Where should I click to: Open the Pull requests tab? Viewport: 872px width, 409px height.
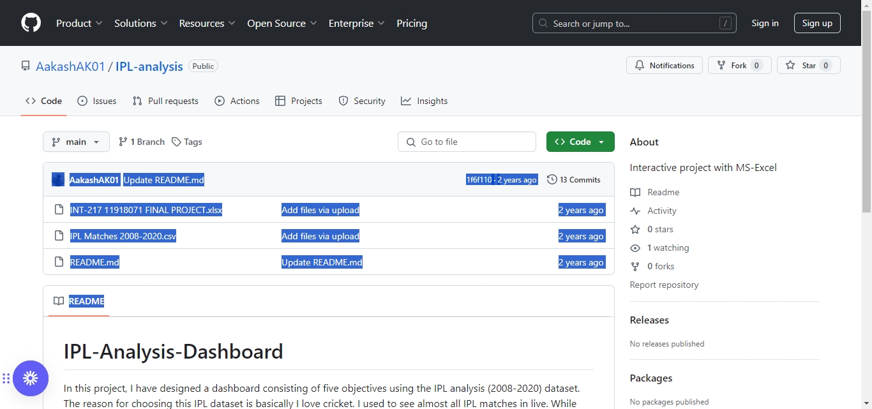(165, 101)
